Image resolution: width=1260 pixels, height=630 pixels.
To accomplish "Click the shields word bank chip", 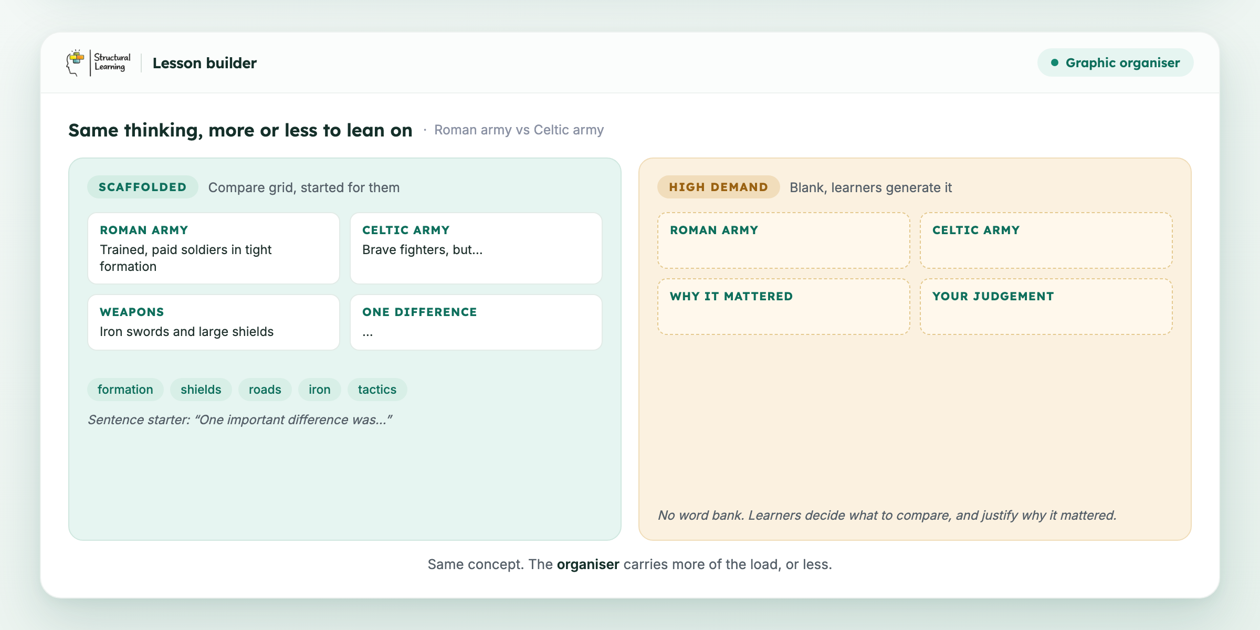I will pyautogui.click(x=201, y=390).
